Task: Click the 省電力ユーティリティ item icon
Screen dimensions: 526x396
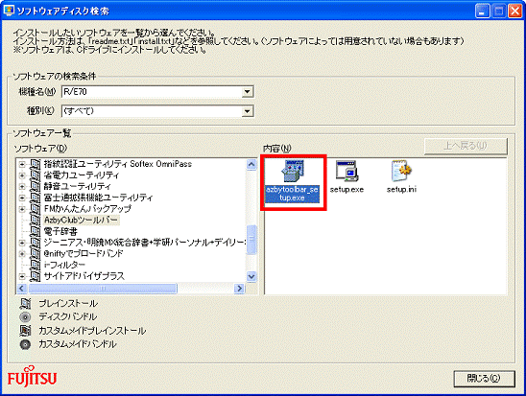Action: pos(36,175)
